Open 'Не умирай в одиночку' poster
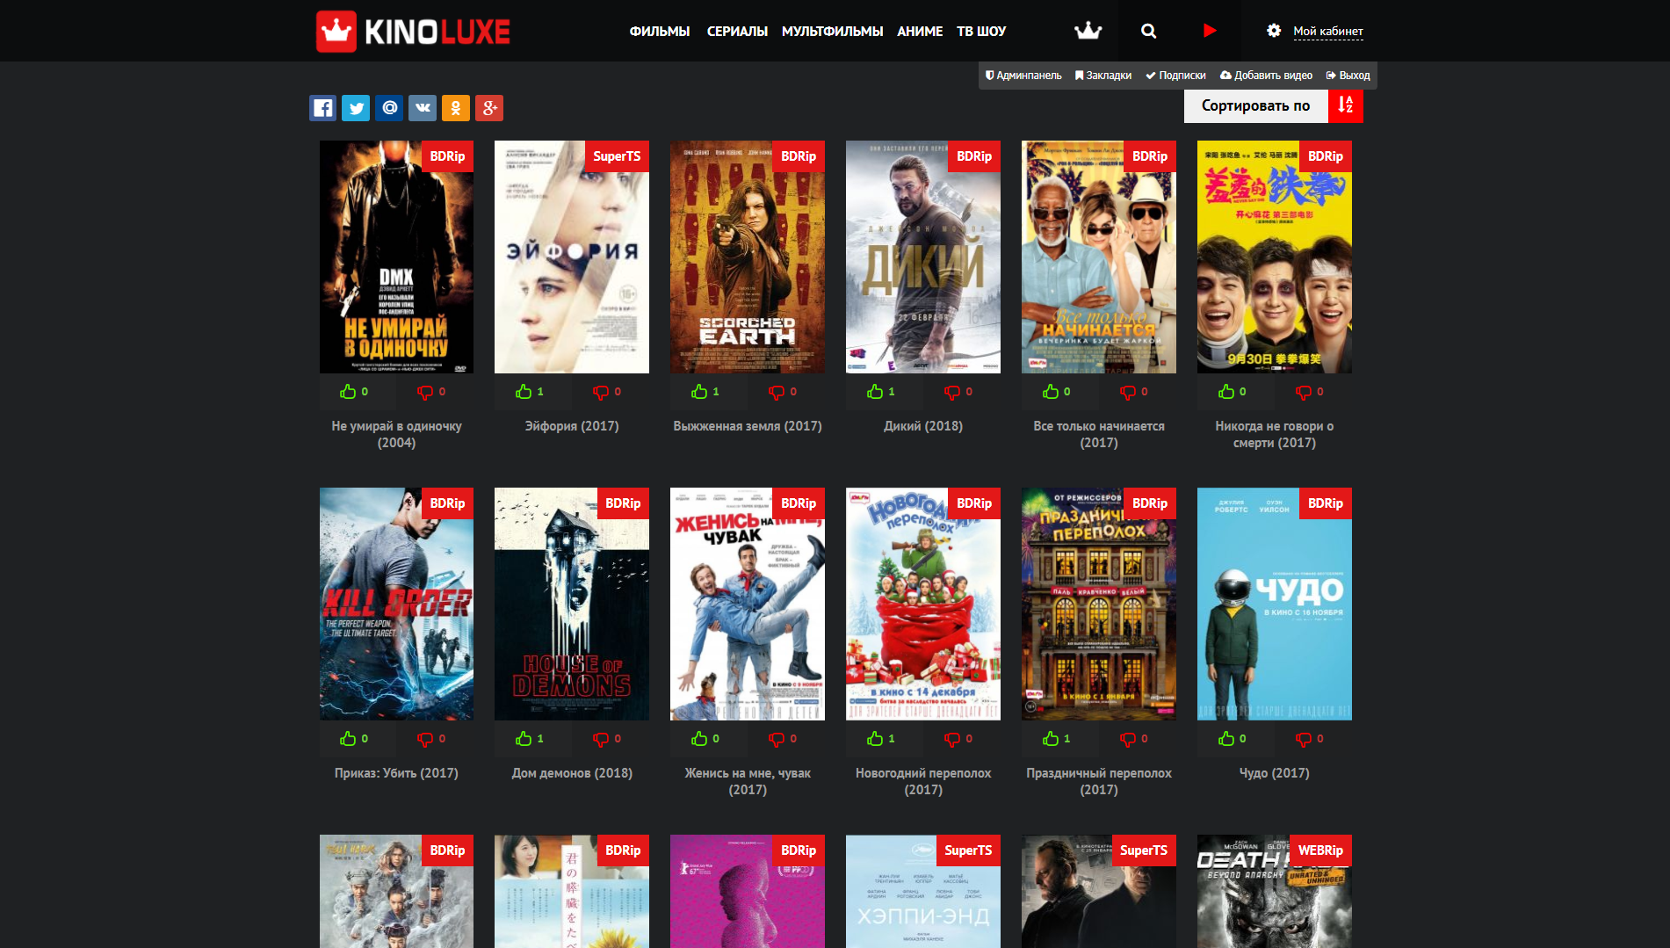 (396, 257)
